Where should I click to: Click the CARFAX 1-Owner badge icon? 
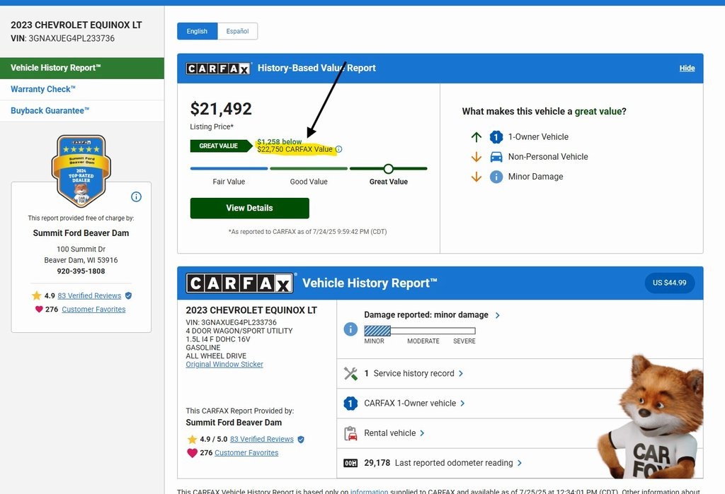[x=350, y=404]
